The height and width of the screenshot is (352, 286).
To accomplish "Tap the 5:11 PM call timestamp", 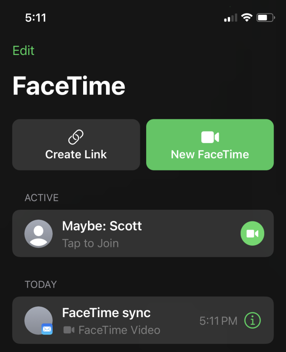I will tap(218, 321).
